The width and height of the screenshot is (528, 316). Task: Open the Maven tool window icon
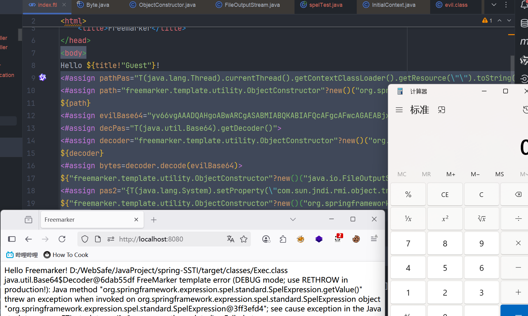click(524, 42)
